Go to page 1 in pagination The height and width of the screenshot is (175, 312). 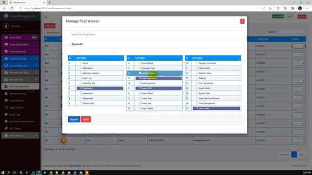coord(294,155)
